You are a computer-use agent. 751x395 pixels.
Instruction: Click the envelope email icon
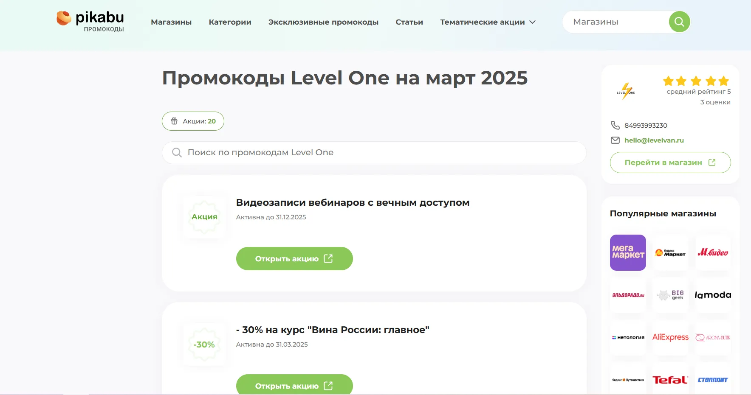615,140
